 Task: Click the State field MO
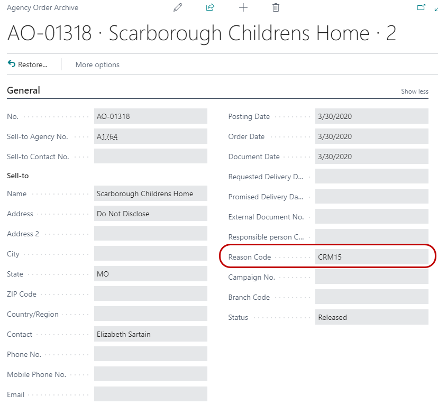click(x=150, y=274)
